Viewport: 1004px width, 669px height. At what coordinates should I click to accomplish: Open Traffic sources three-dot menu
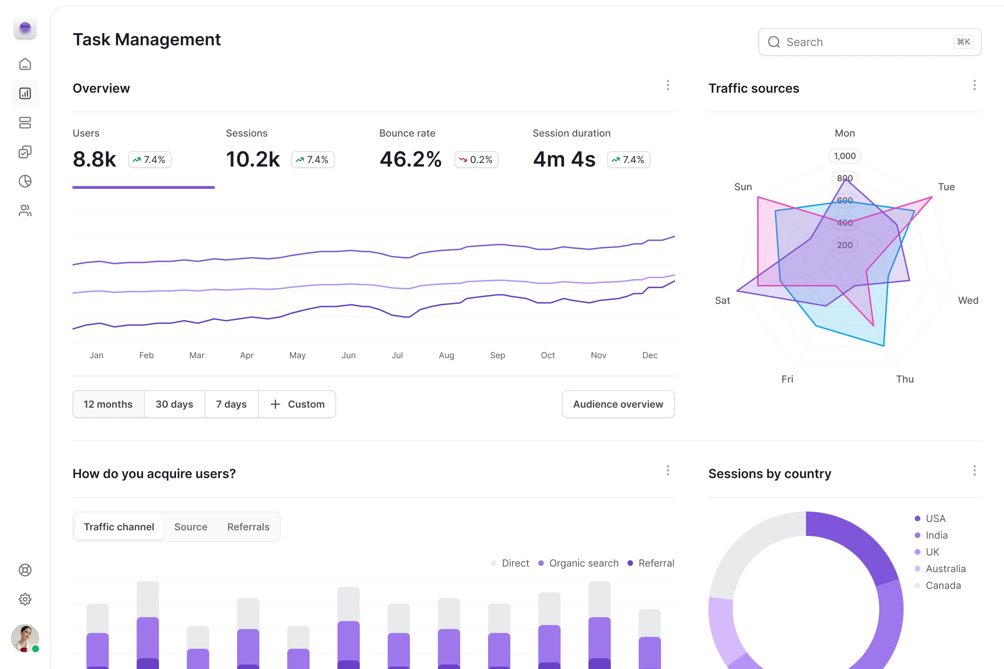coord(974,85)
